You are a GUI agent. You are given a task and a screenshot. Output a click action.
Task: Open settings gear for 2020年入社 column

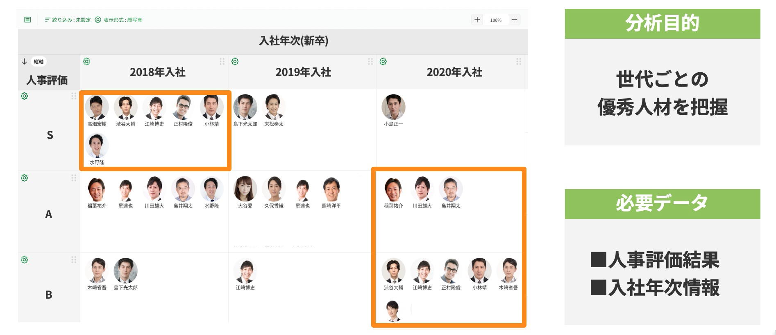tap(383, 62)
